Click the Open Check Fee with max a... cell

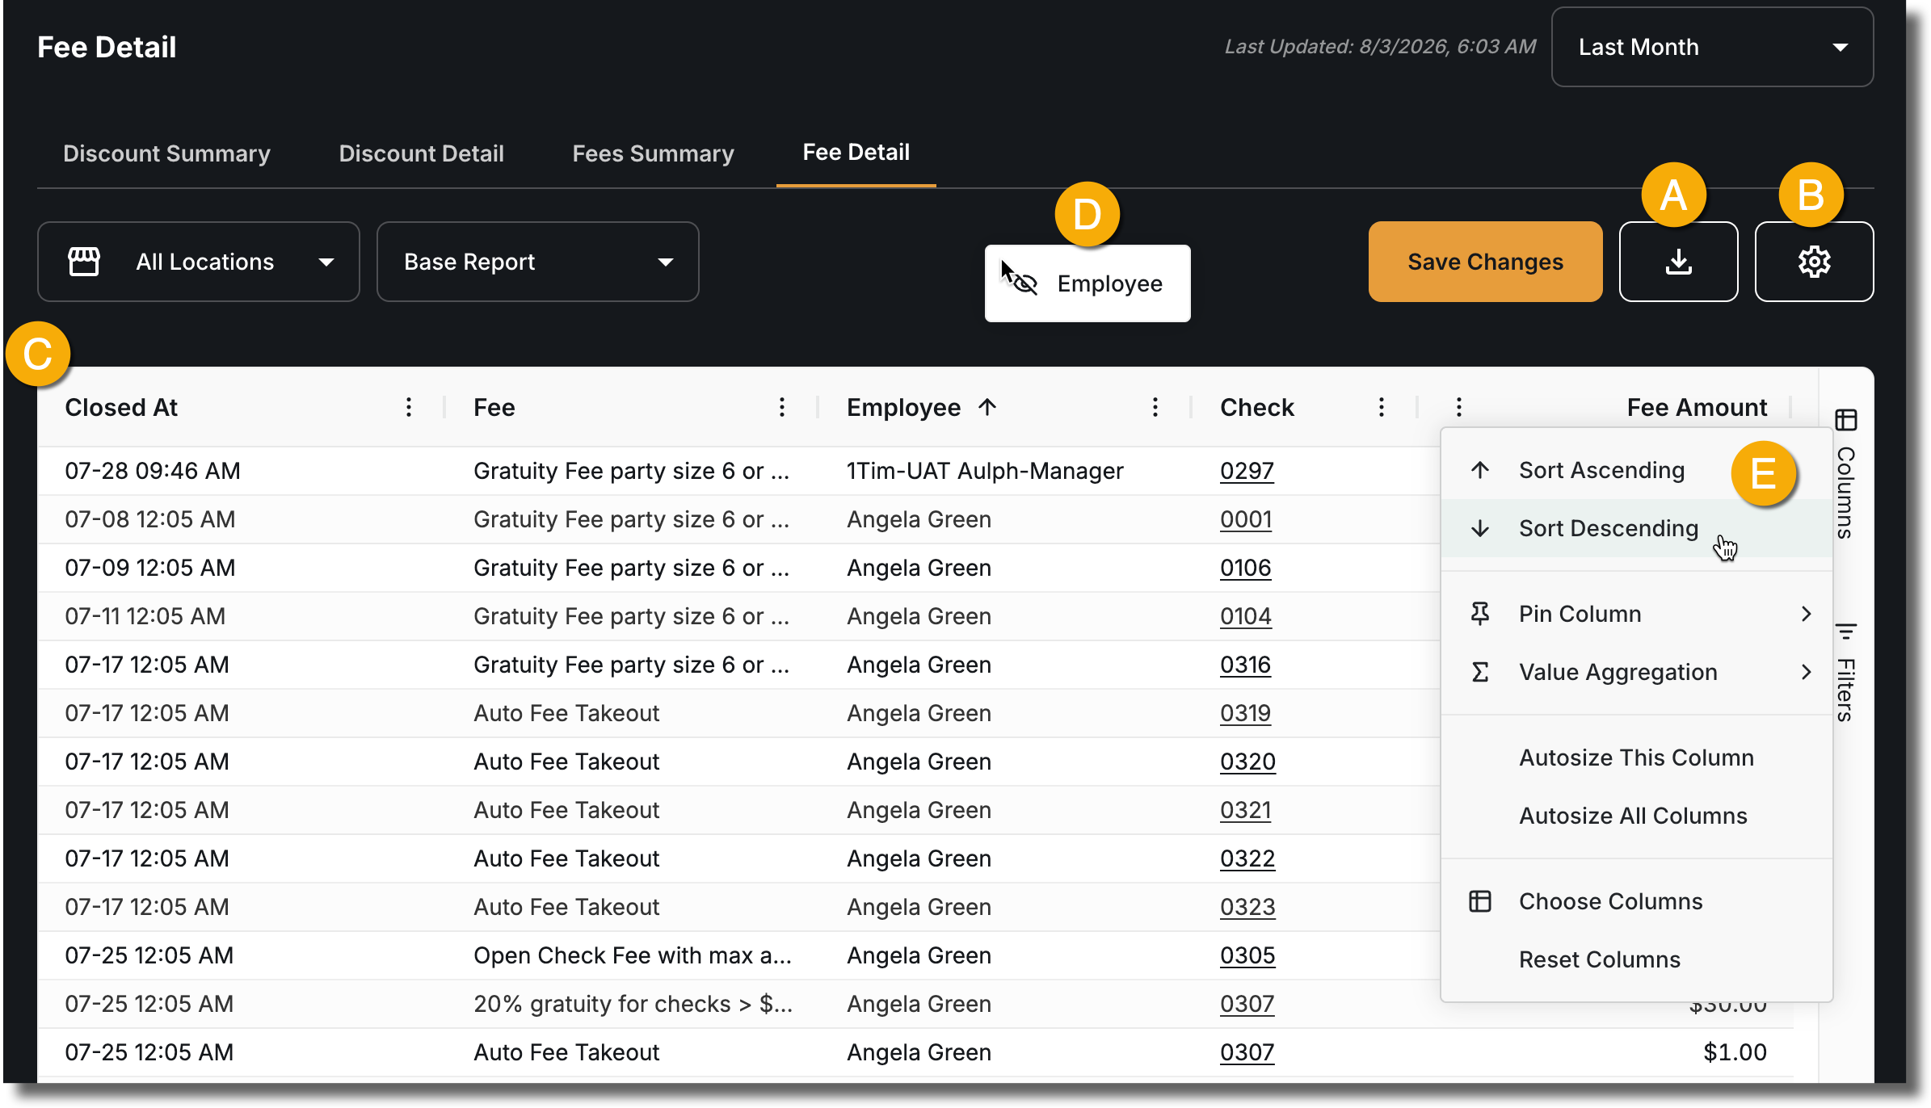click(633, 955)
